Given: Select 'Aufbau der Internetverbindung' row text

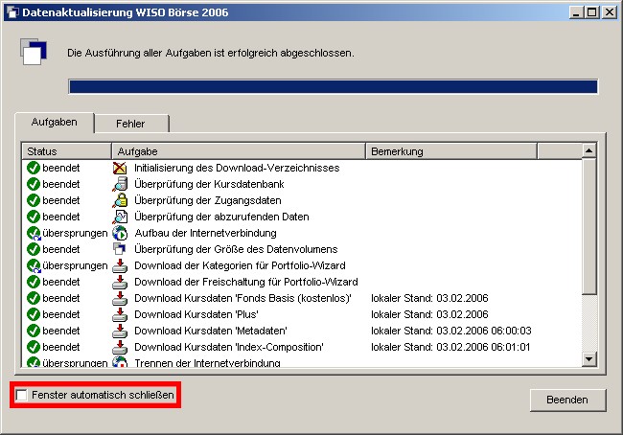Looking at the screenshot, I should 205,233.
